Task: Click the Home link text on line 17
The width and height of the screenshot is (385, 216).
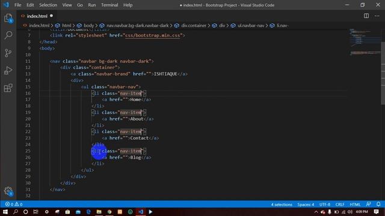Action: (x=135, y=100)
